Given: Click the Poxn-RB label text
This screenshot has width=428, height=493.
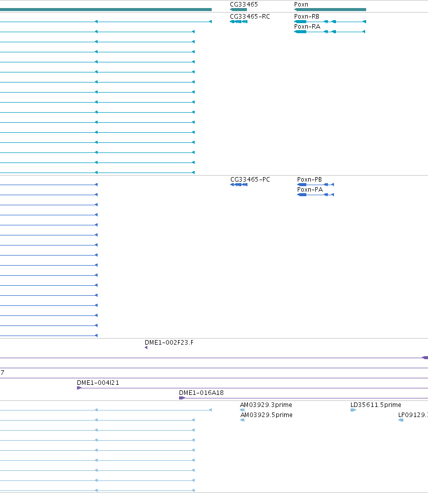Looking at the screenshot, I should [307, 16].
